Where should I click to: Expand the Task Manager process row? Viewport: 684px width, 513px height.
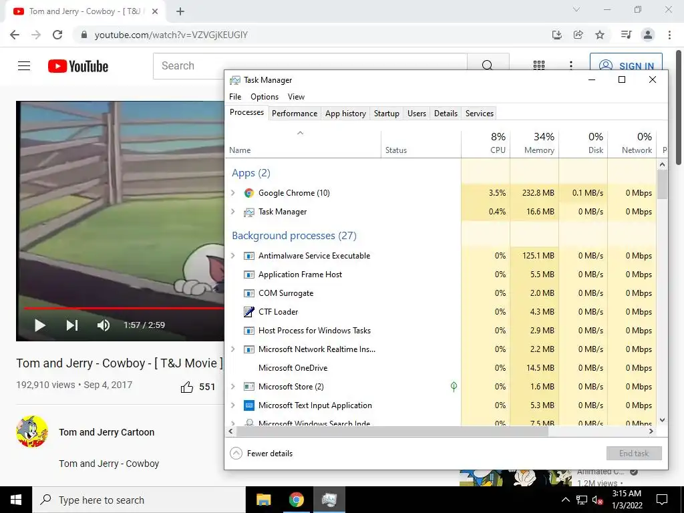233,212
